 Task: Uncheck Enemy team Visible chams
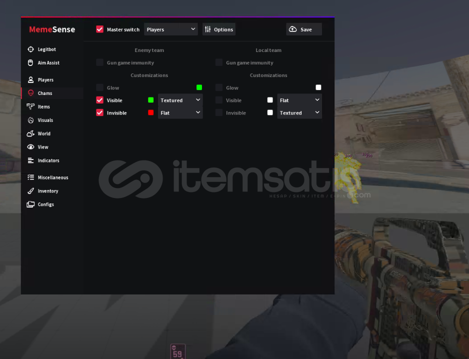coord(99,100)
